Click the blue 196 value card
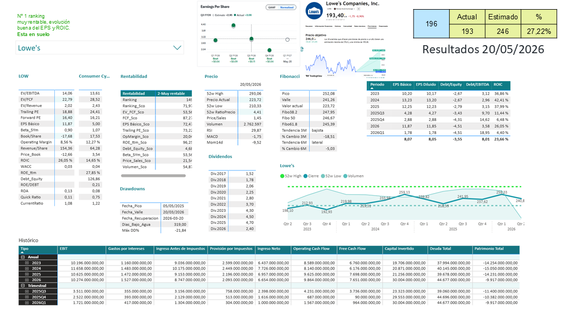 [431, 24]
